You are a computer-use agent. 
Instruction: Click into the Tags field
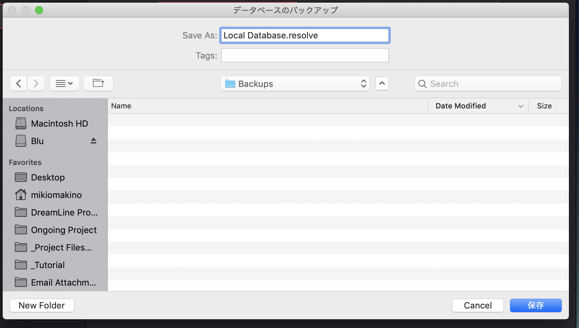pos(305,55)
